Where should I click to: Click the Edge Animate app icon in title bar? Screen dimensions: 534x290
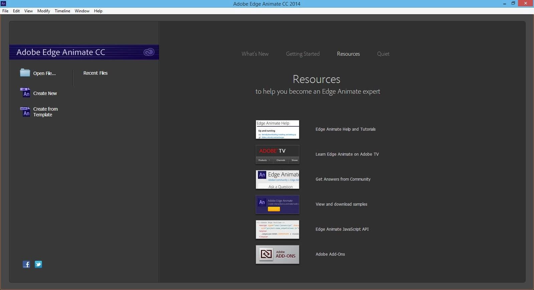pos(3,3)
